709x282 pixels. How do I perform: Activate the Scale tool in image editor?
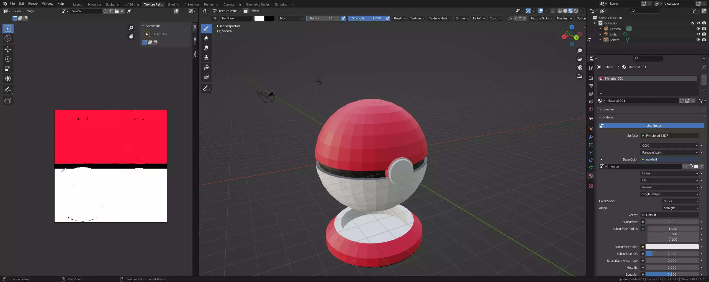tap(8, 69)
